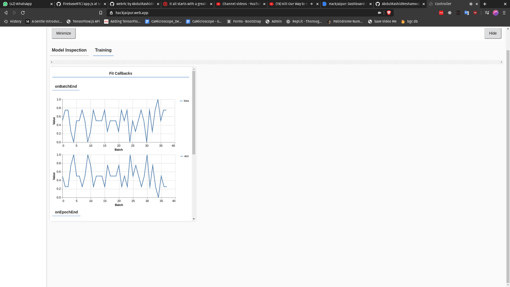This screenshot has height=287, width=510.
Task: Close the WhatsApp tab
Action: coord(52,4)
